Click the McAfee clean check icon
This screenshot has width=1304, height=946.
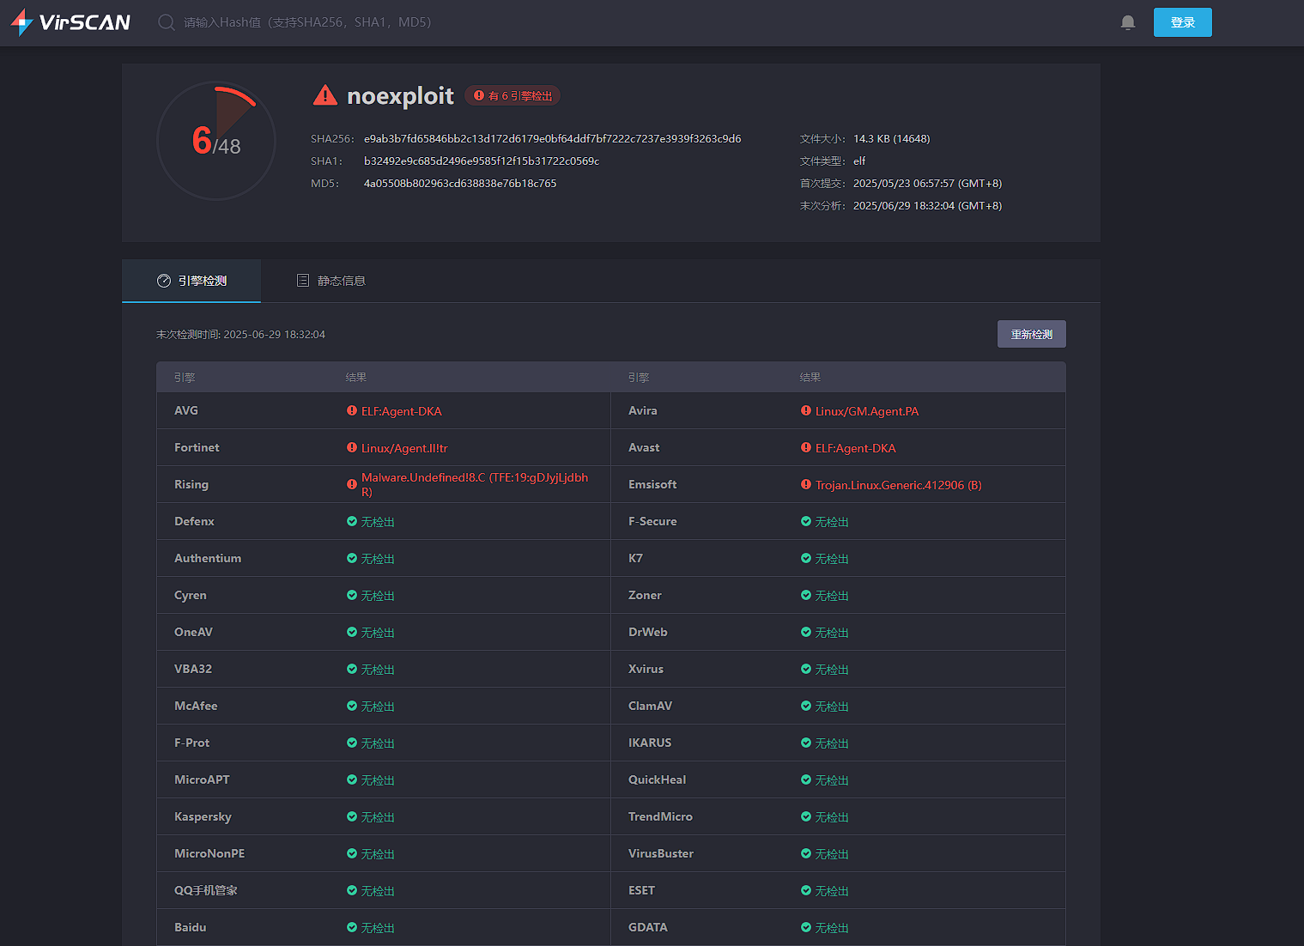pos(352,706)
